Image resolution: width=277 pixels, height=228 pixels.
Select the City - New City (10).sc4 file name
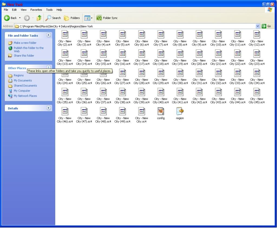tap(218, 43)
